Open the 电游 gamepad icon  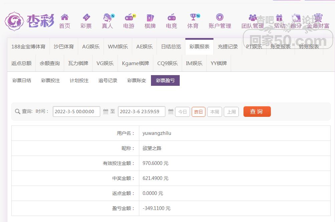point(129,17)
